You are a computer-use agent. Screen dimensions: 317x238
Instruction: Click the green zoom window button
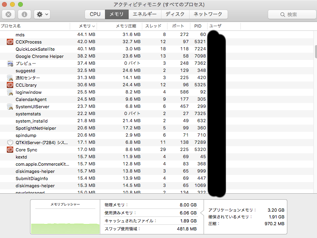point(20,4)
